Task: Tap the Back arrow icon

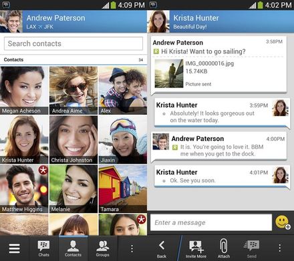Action: [x=162, y=249]
